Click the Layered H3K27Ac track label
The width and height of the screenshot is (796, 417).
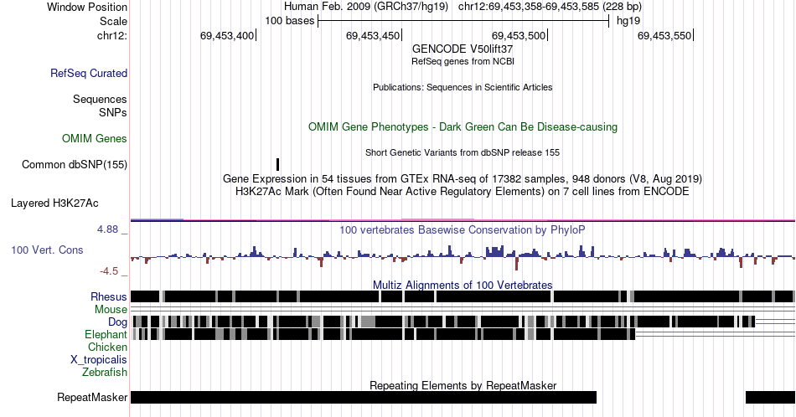(x=54, y=203)
